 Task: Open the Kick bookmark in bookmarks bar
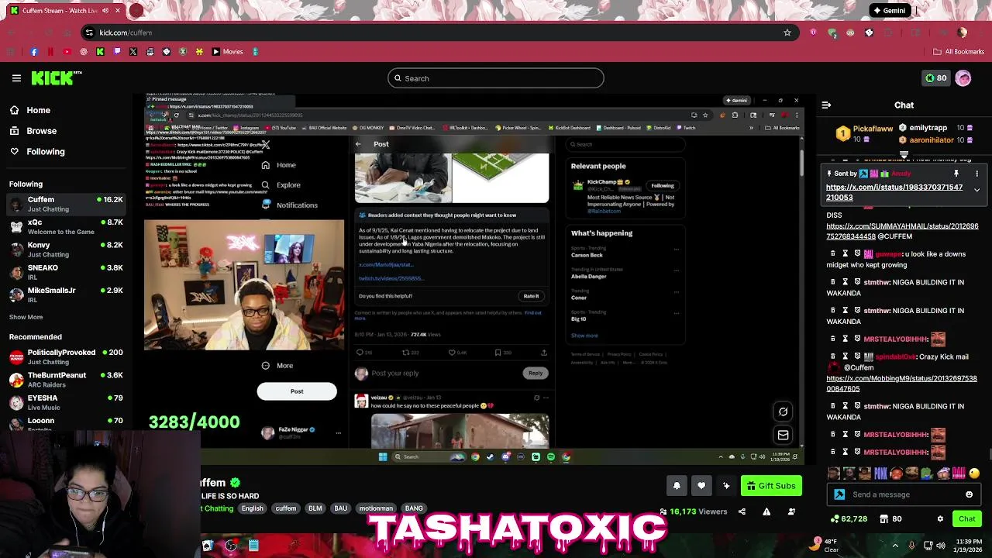(x=100, y=52)
